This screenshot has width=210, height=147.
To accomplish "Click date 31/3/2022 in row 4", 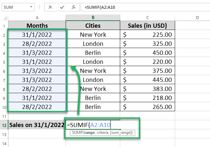I will (37, 53).
